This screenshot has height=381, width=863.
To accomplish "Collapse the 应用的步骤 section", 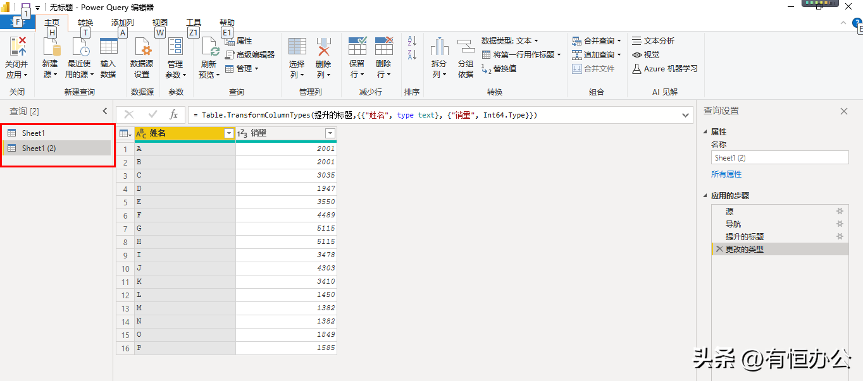I will coord(705,196).
